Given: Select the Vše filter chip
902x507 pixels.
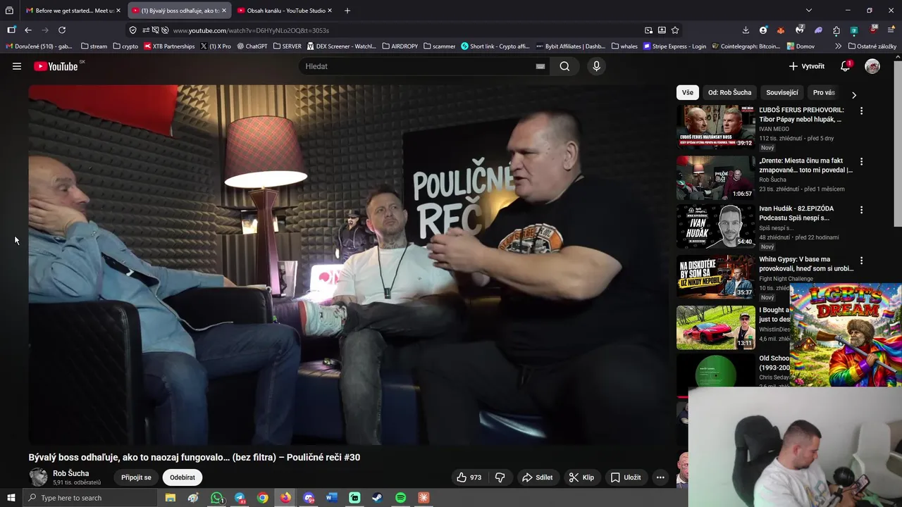Looking at the screenshot, I should point(687,92).
